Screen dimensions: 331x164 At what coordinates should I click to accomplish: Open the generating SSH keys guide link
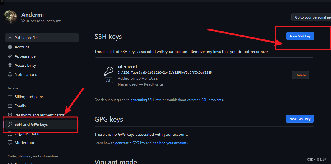[x=146, y=100]
